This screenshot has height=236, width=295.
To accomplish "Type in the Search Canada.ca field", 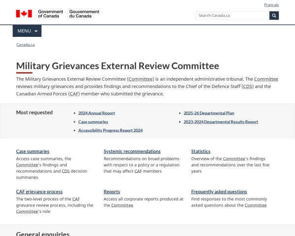I will (232, 15).
